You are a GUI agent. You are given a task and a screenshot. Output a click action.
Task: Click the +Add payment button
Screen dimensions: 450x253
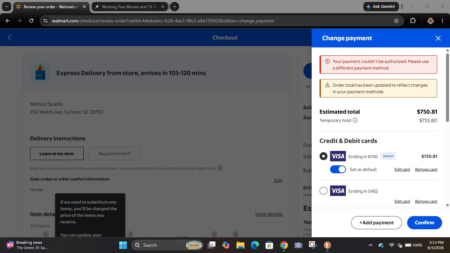point(377,223)
